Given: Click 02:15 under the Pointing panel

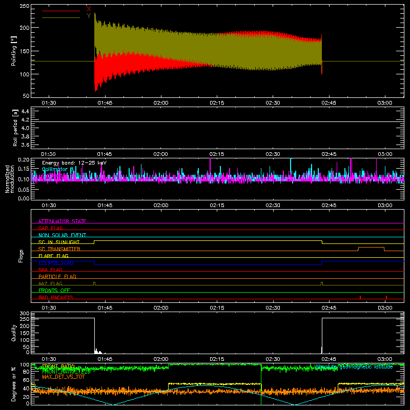Looking at the screenshot, I should [x=217, y=103].
